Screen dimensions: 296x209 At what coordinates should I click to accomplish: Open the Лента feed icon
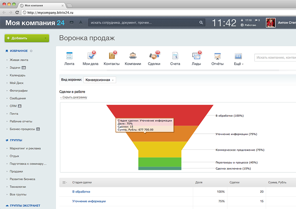point(69,56)
